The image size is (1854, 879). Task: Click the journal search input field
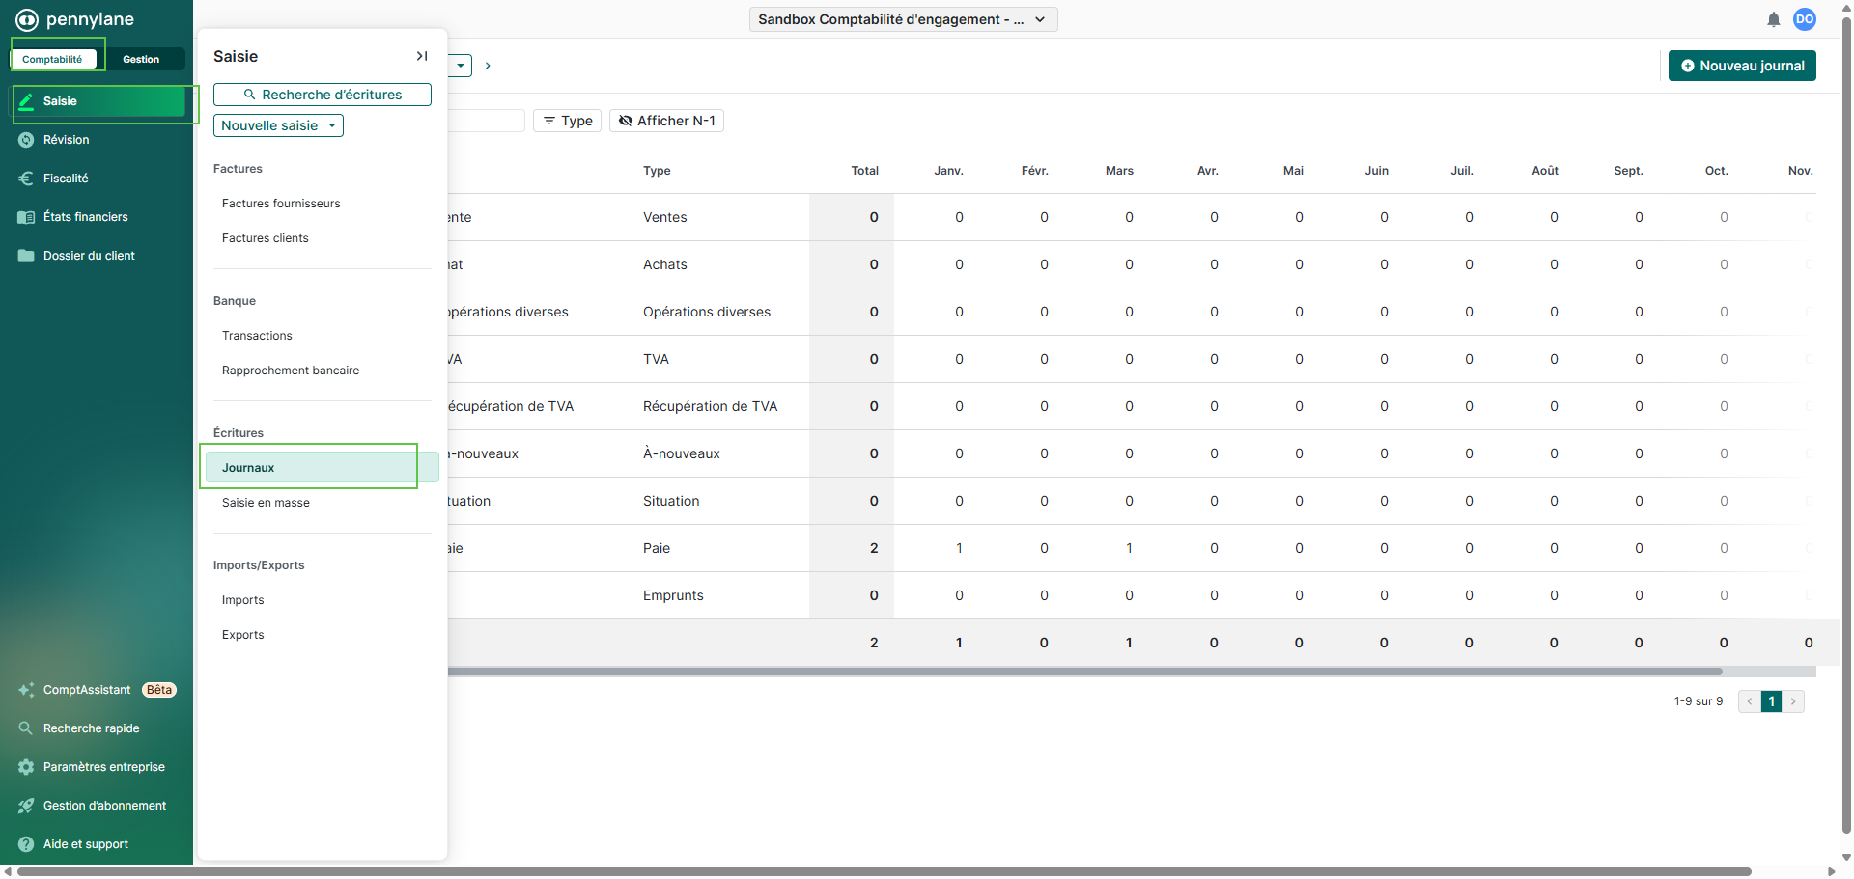486,121
